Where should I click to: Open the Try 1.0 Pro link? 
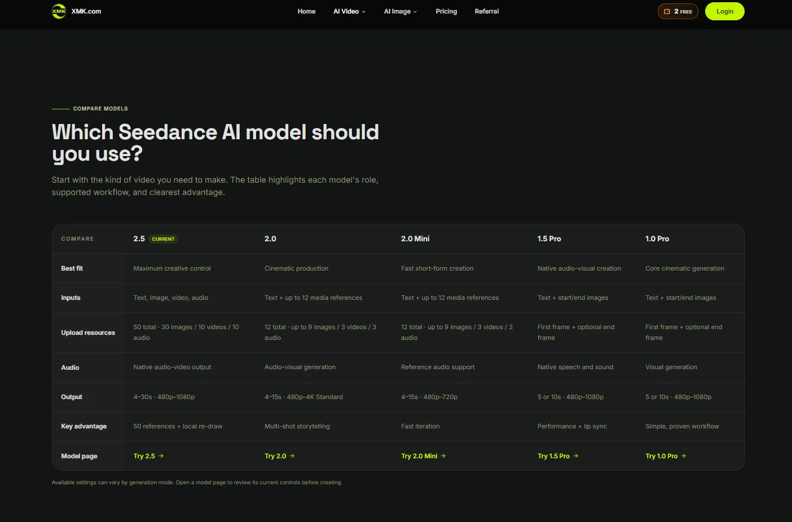(666, 456)
